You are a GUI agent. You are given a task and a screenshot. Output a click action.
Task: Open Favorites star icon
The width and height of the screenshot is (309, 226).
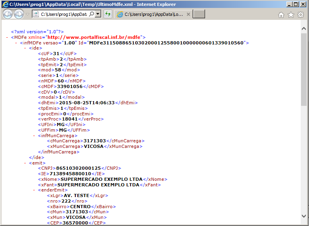point(291,15)
